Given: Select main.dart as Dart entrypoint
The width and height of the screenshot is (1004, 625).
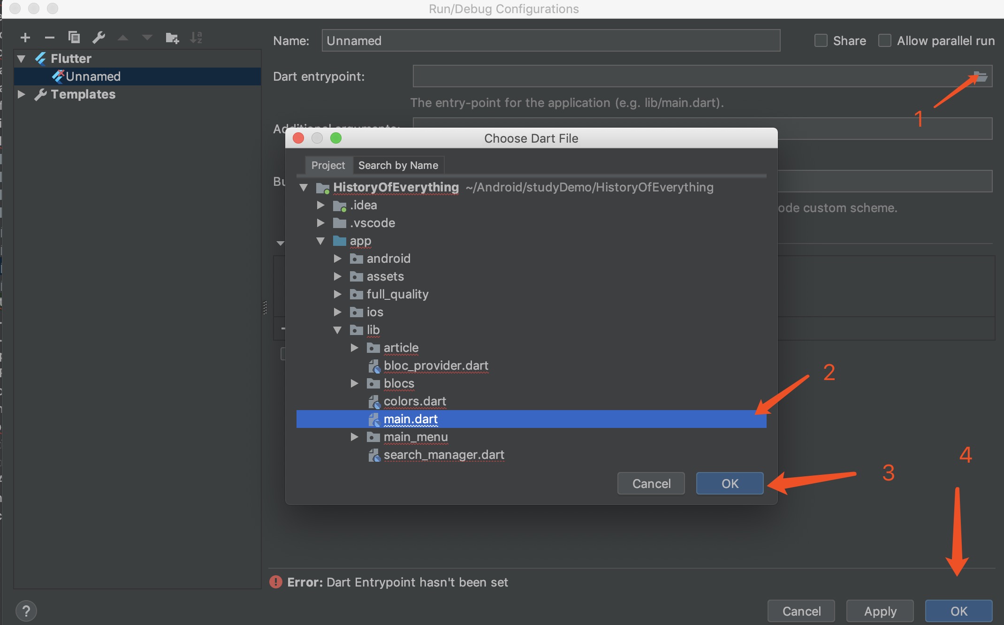Looking at the screenshot, I should pyautogui.click(x=410, y=419).
